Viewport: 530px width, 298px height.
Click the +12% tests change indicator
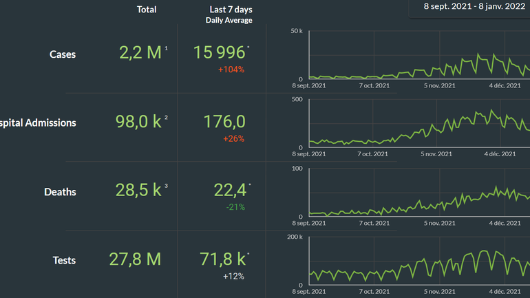pos(233,276)
